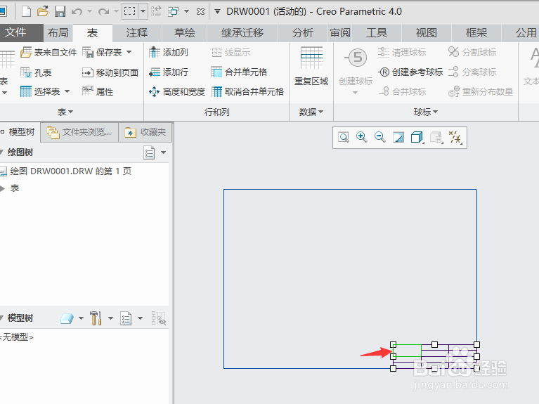Switch to 文件夹浏览 tab
539x404 pixels.
[x=79, y=132]
